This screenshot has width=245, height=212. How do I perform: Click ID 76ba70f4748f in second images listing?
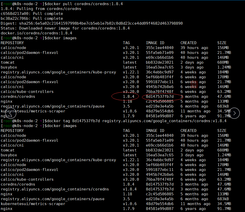pos(160,179)
